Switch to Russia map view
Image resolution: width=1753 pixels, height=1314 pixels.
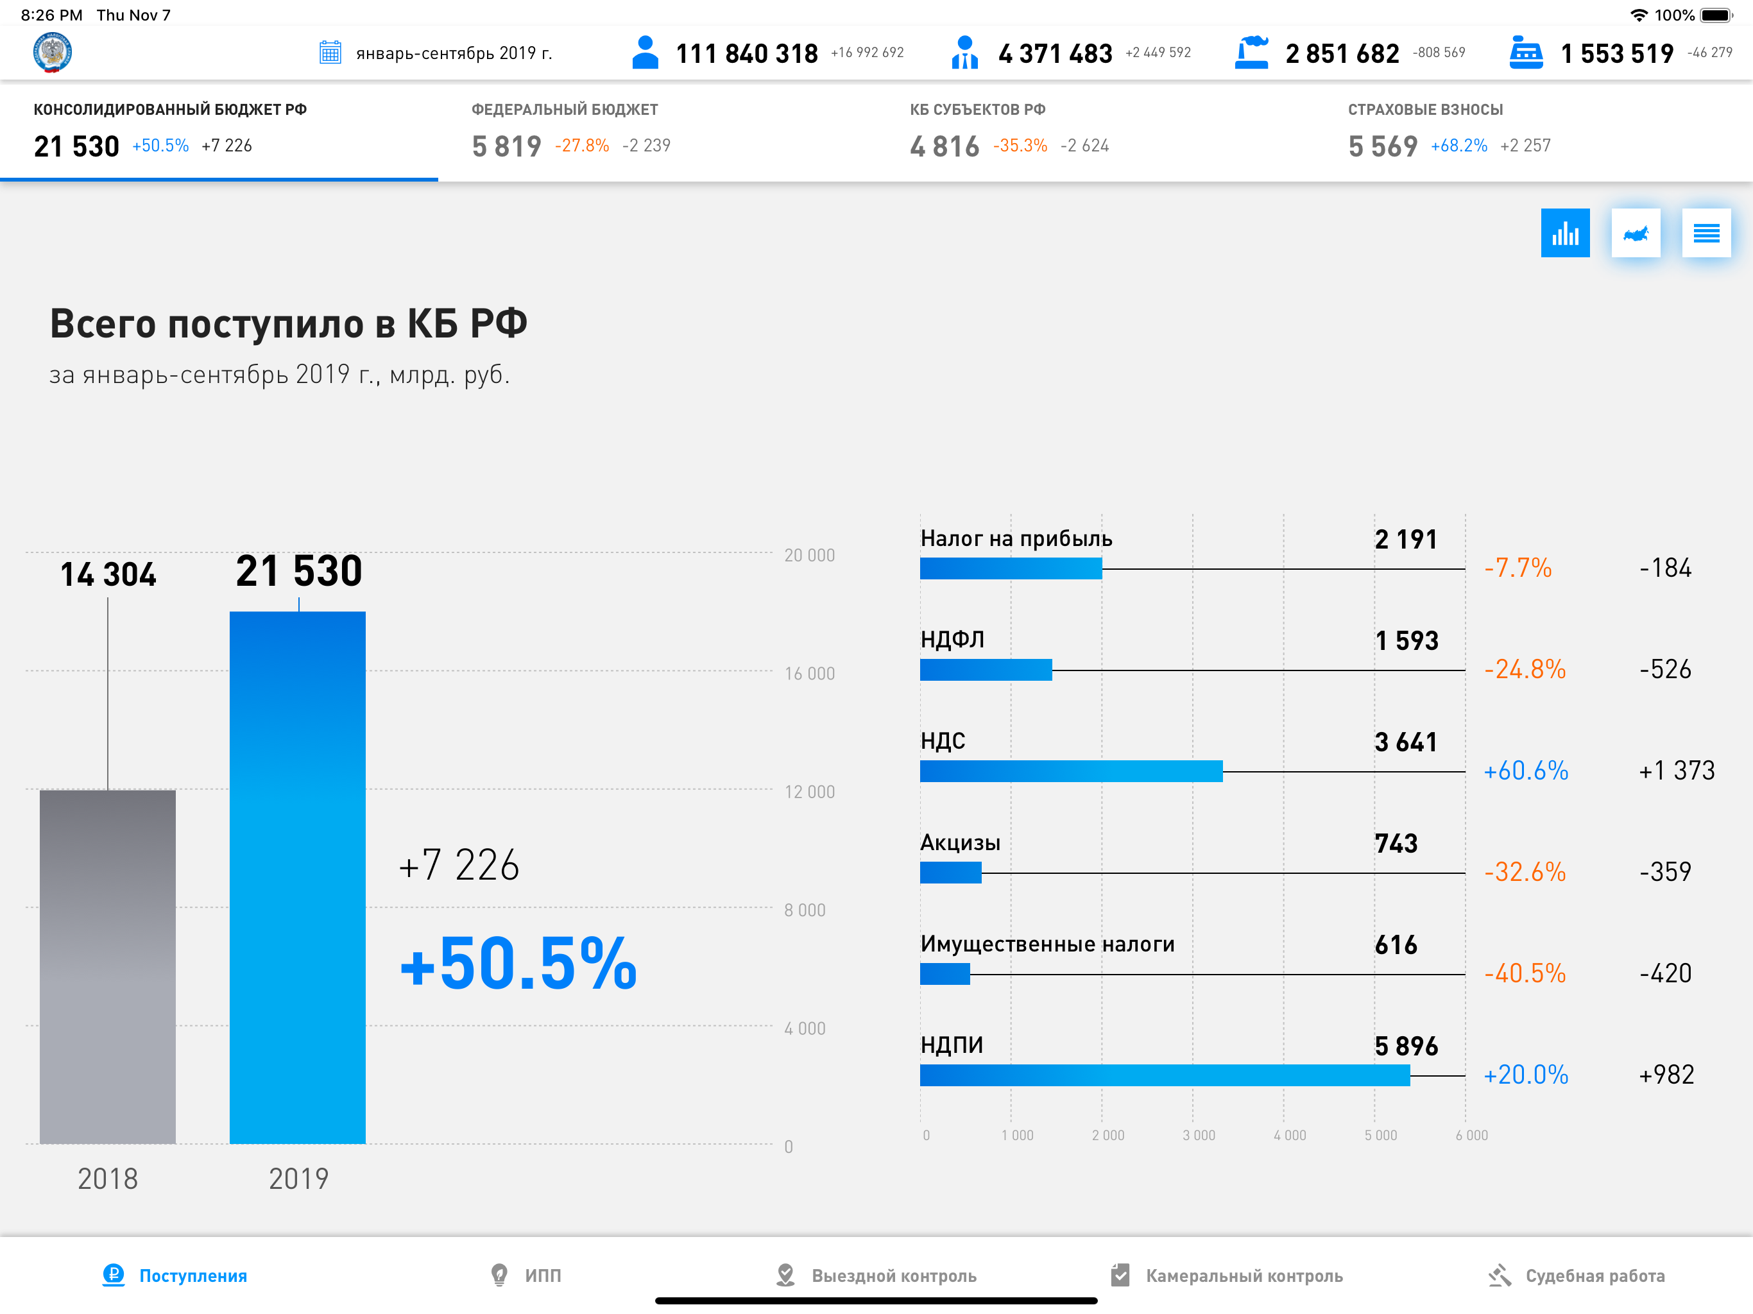[x=1636, y=233]
